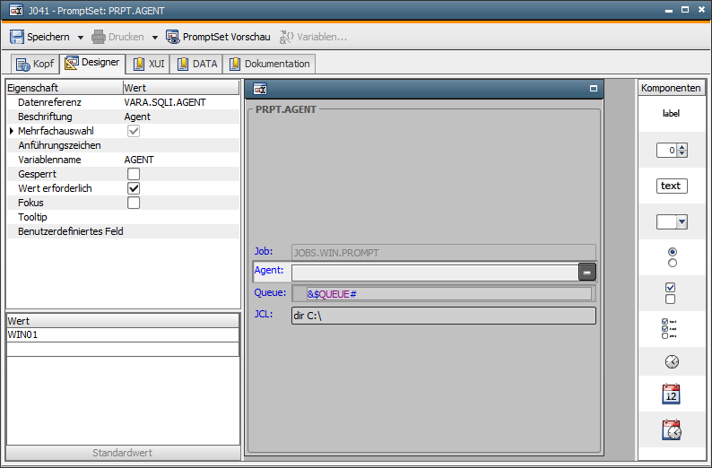Open PromptSet Vorschau preview
Screen dimensions: 712x468
[218, 37]
